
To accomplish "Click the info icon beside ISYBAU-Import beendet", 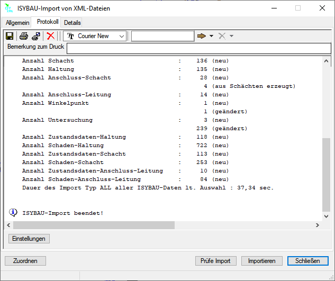I will [13, 213].
